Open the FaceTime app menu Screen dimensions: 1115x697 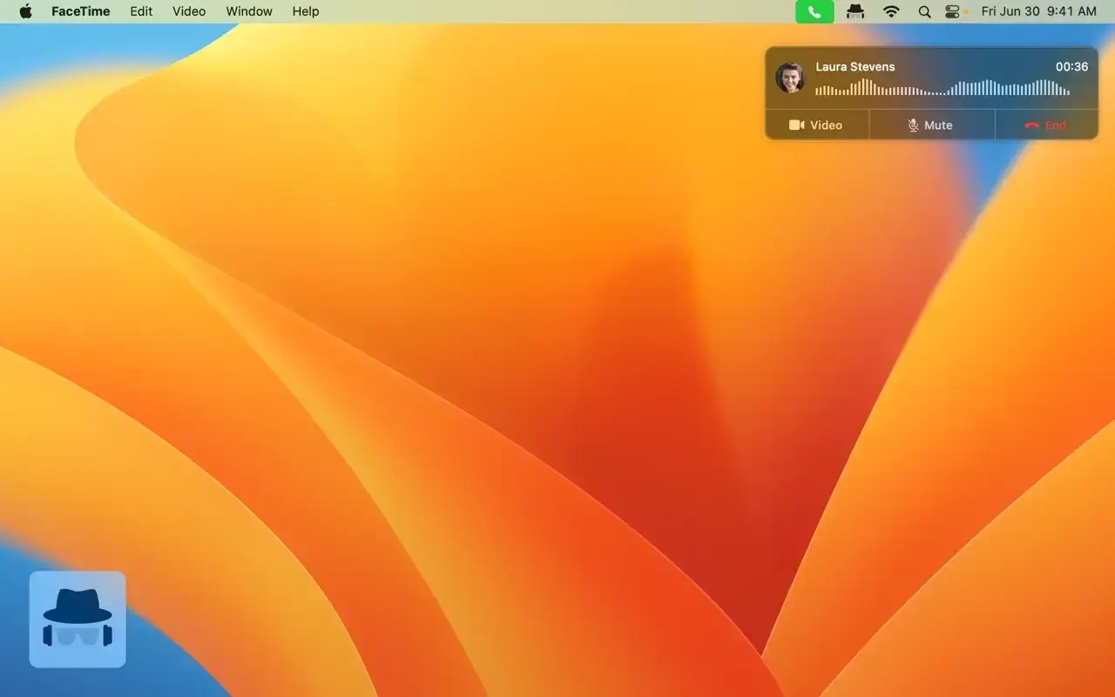click(80, 11)
